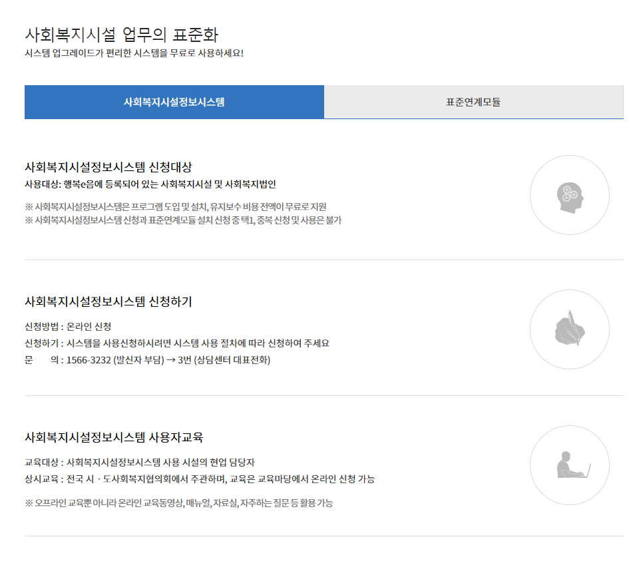This screenshot has height=579, width=631.
Task: Click the line 신청방법 : 온라인 신청
Action: click(68, 326)
